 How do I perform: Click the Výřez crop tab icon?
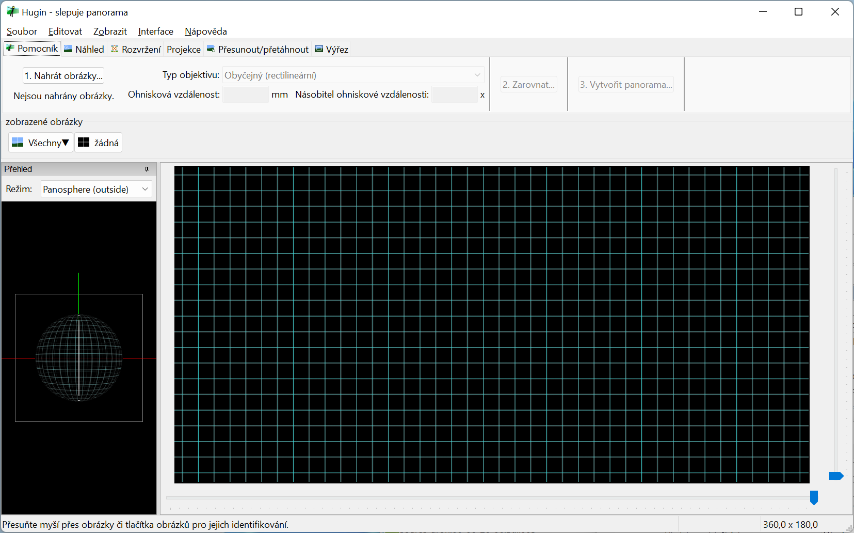319,49
